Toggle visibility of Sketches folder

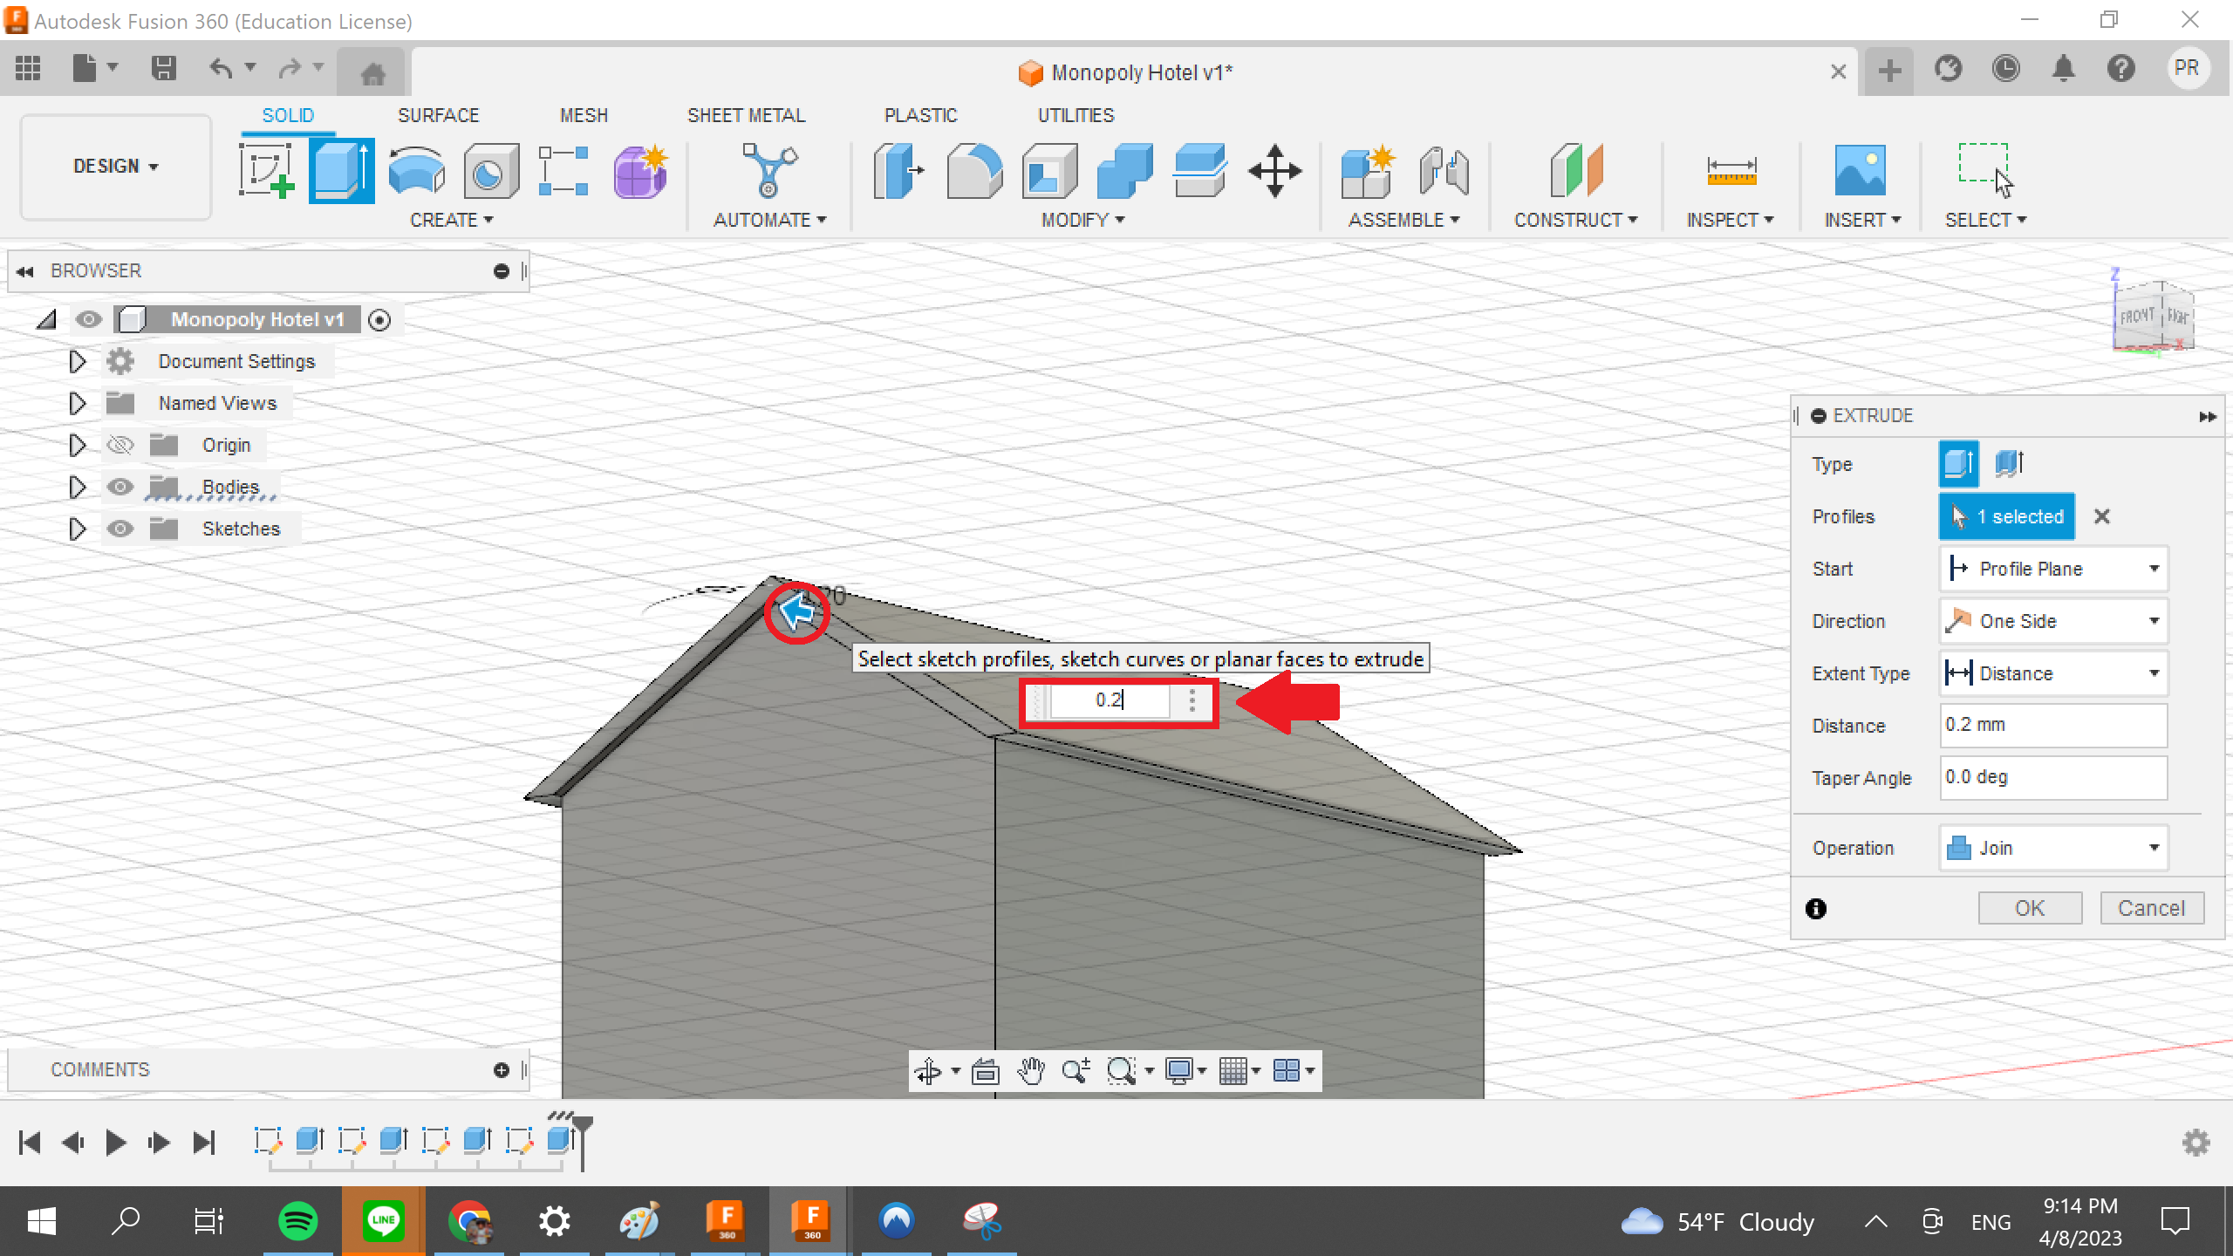[120, 529]
